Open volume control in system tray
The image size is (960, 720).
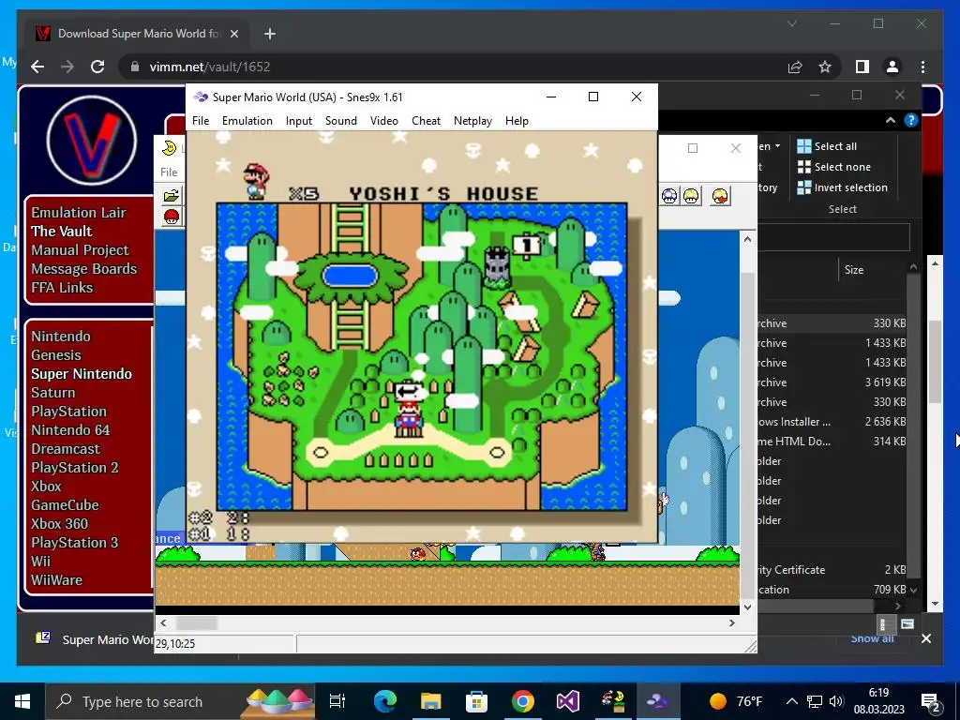pos(835,701)
